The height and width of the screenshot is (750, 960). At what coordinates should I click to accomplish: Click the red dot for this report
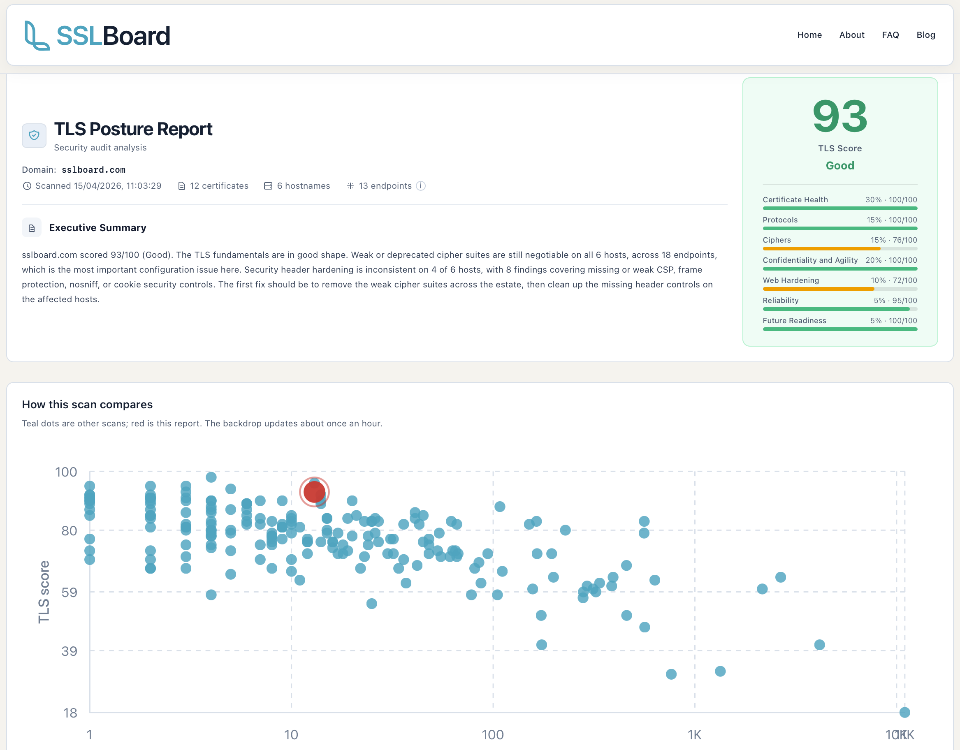314,492
